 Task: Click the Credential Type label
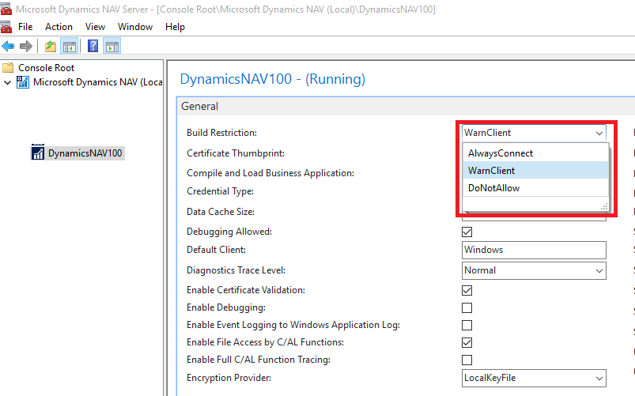[220, 191]
